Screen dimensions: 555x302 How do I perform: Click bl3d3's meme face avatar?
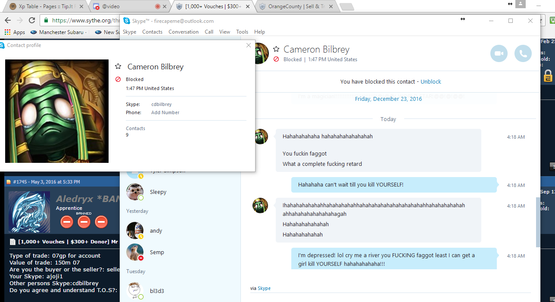coord(135,291)
